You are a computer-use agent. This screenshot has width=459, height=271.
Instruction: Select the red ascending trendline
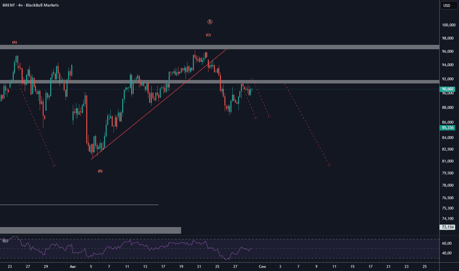(158, 104)
